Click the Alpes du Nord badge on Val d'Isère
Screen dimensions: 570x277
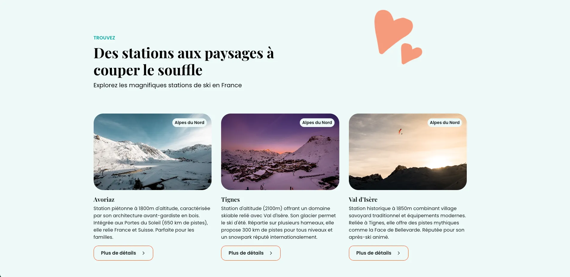pos(445,123)
